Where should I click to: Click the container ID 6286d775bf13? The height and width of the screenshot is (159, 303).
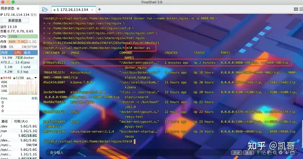click(x=54, y=112)
